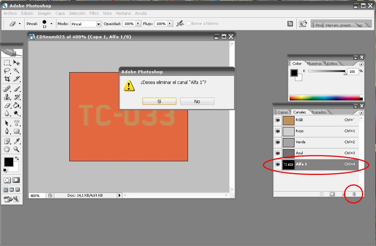
Task: Switch to the Muestras tab
Action: (x=314, y=63)
